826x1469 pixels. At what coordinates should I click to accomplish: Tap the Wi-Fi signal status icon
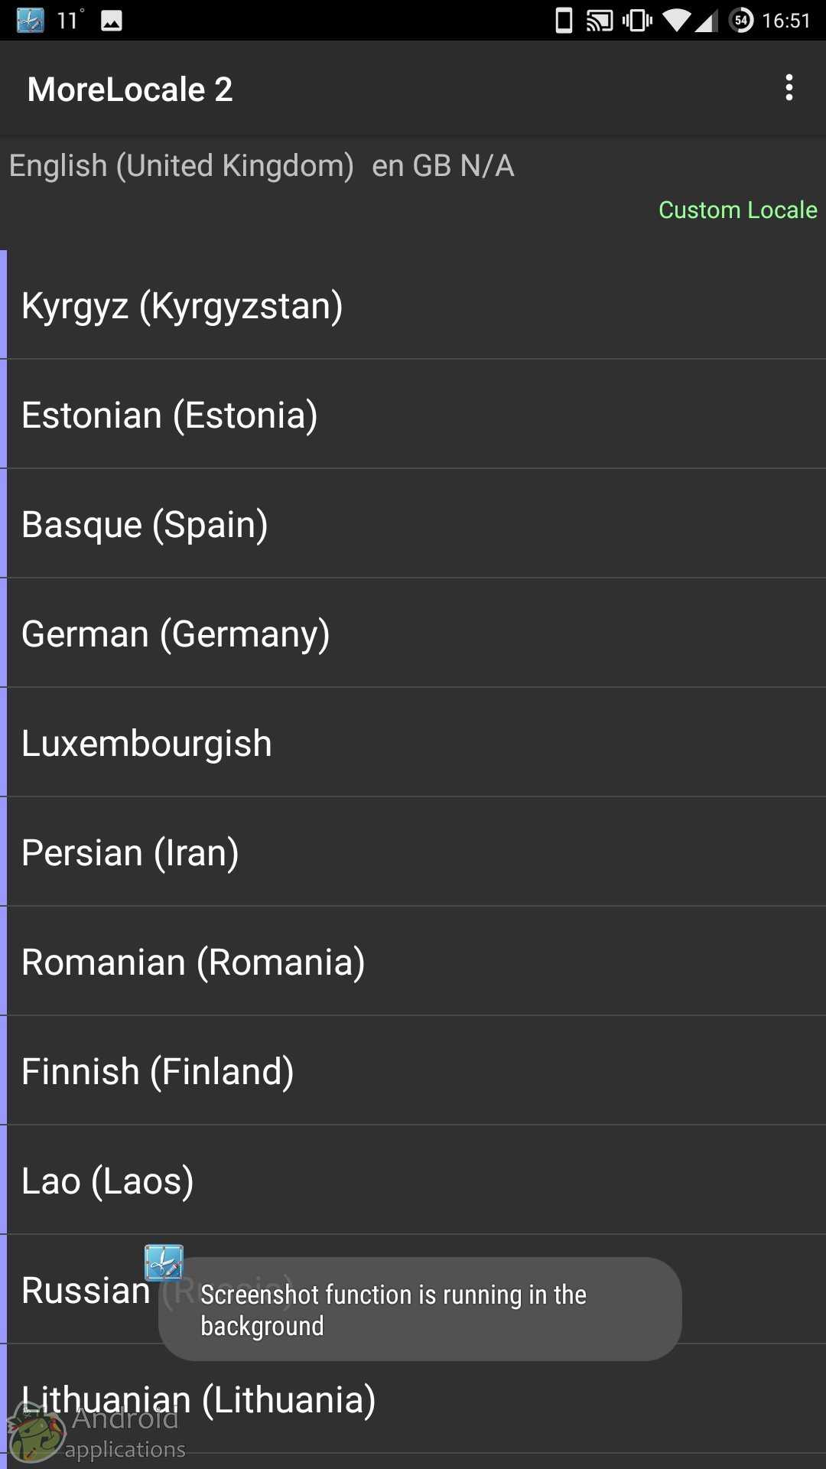[x=677, y=21]
